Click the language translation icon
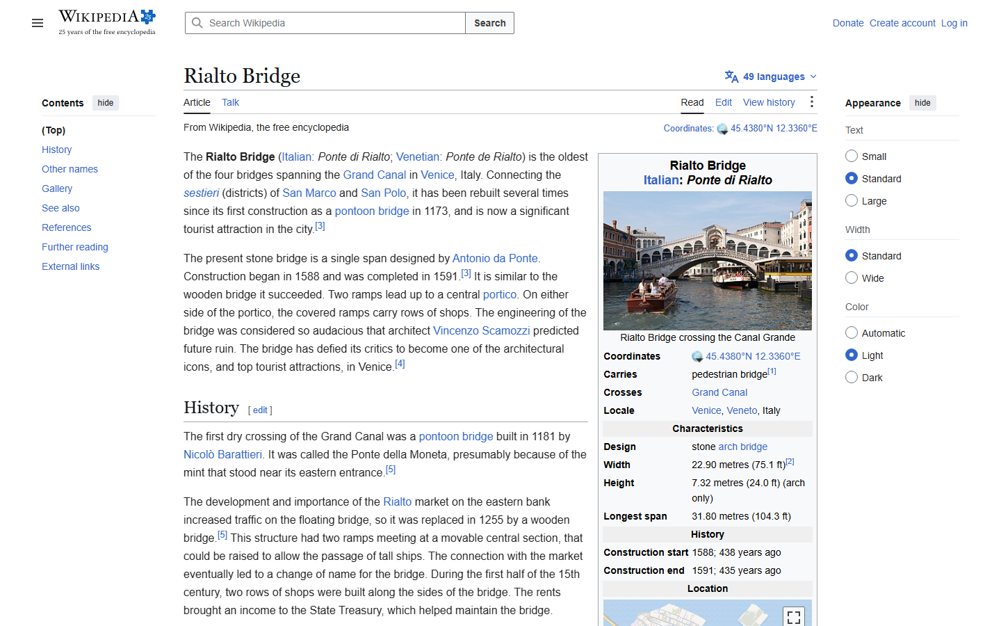This screenshot has width=1001, height=626. pos(731,77)
